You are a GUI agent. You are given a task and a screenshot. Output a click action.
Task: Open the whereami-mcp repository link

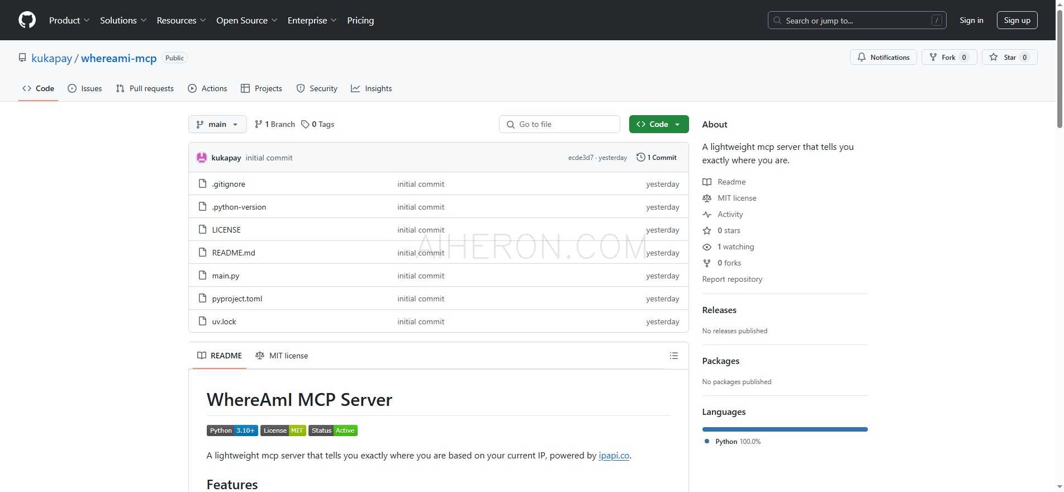coord(119,58)
